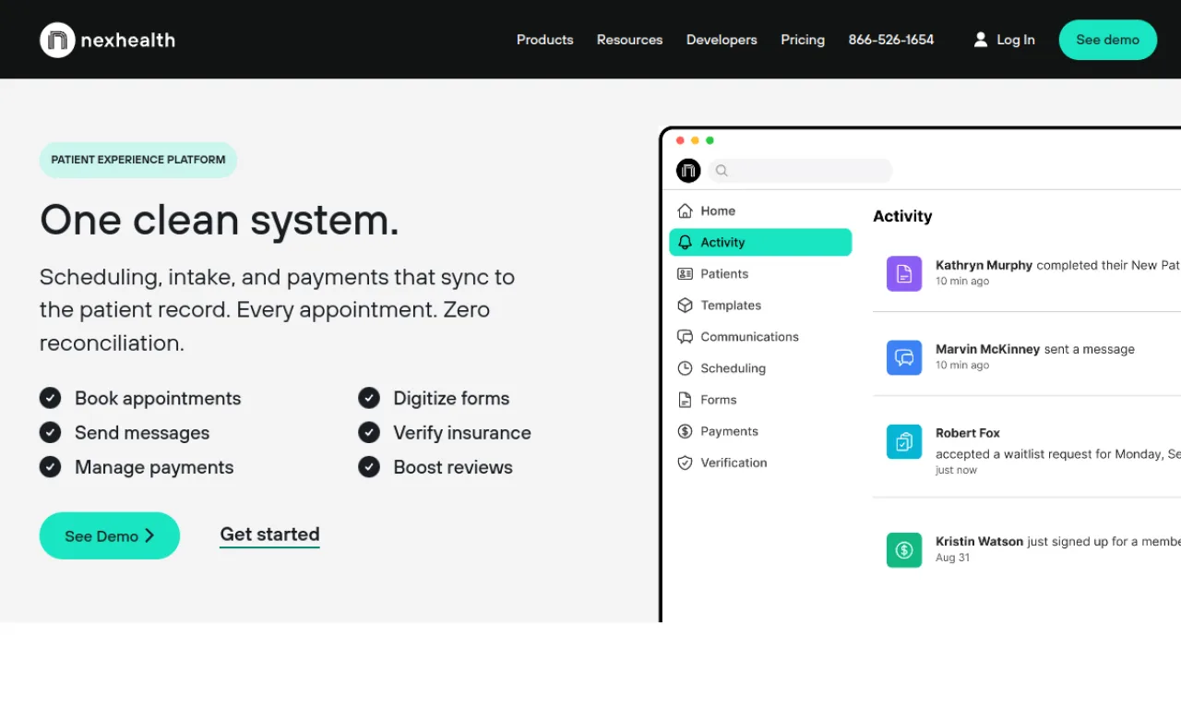Image resolution: width=1181 pixels, height=709 pixels.
Task: Click the nexhealth wordmark text
Action: 127,40
